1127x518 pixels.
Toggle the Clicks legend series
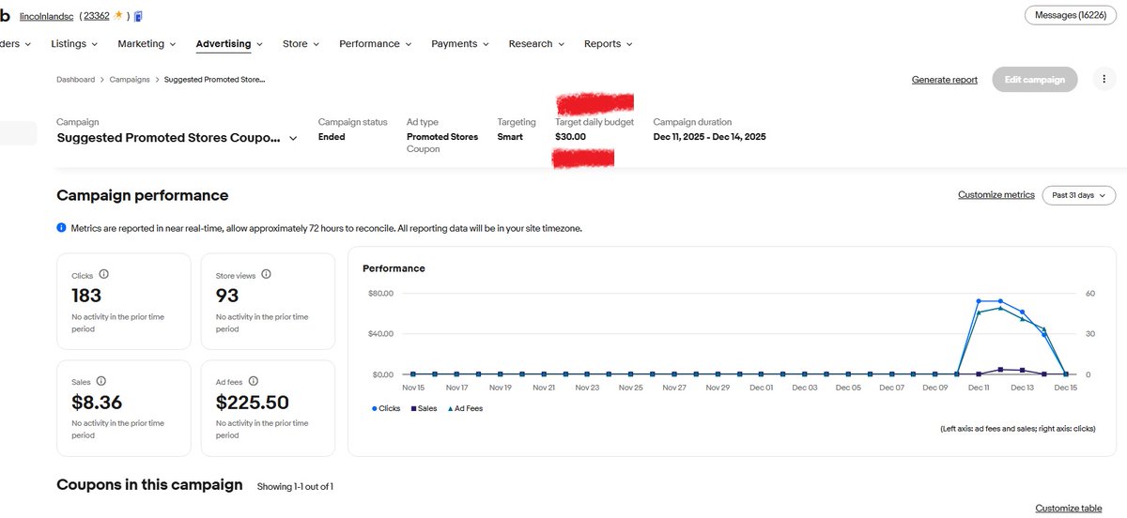pyautogui.click(x=386, y=408)
